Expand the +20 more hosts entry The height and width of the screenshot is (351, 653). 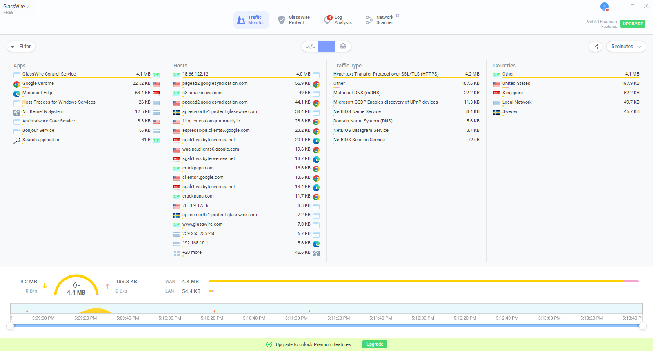[247, 253]
